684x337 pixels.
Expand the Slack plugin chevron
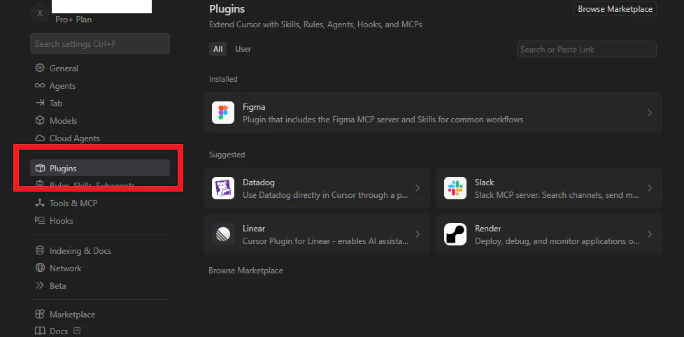[x=650, y=188]
